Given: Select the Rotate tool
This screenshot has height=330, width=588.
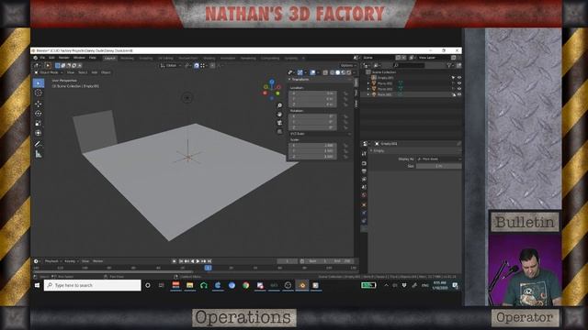Looking at the screenshot, I should (39, 114).
